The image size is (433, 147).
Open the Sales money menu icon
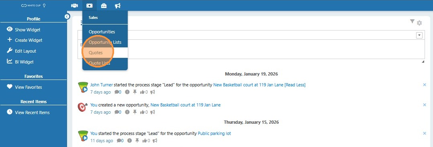pyautogui.click(x=89, y=6)
